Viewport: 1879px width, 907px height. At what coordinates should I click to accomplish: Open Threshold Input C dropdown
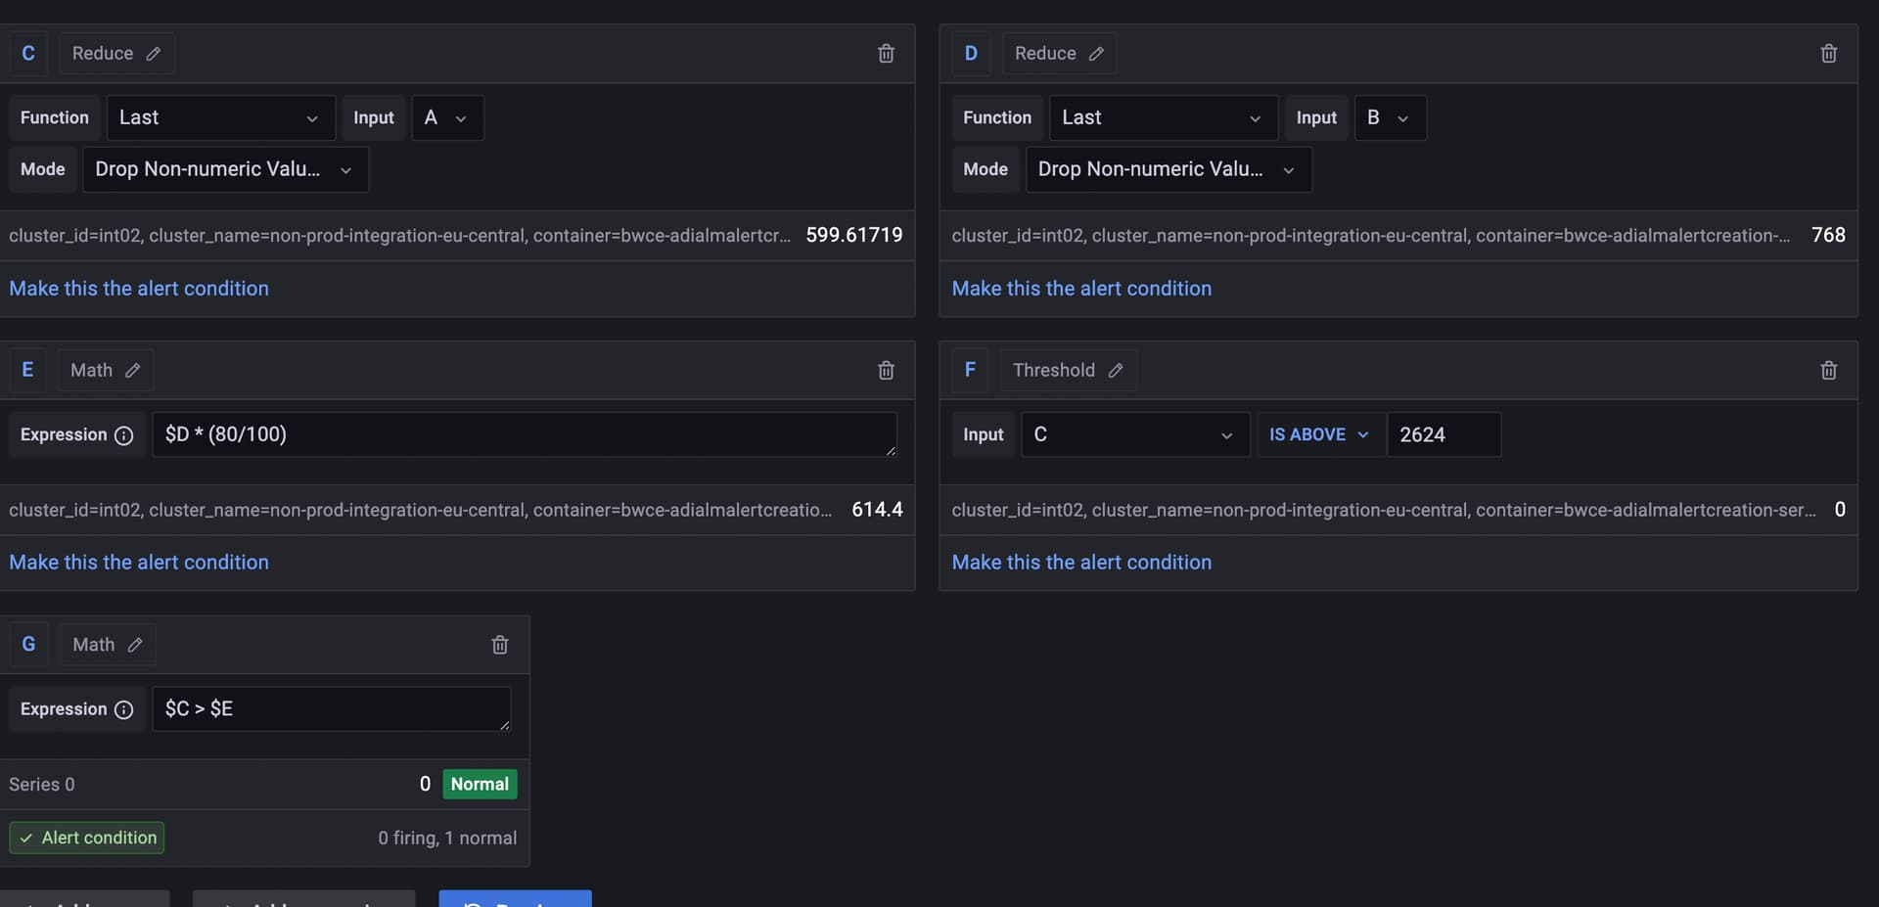(1134, 435)
